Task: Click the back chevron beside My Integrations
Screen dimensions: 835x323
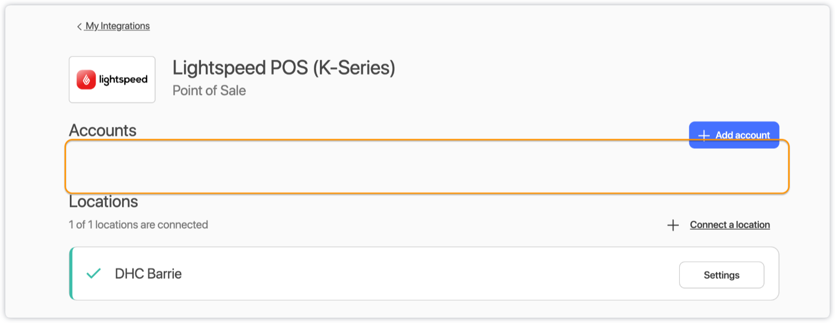Action: tap(79, 26)
